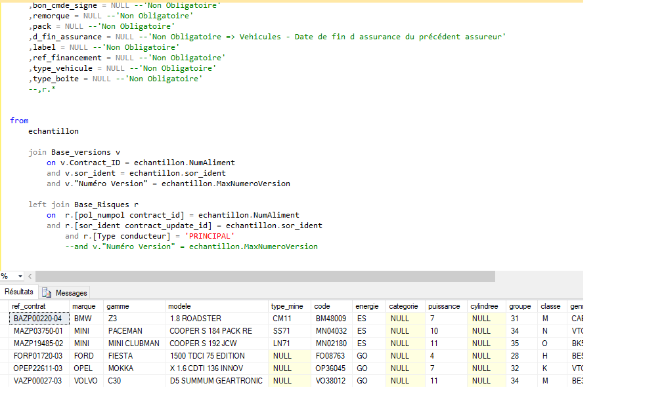The image size is (662, 413).
Task: Click the groupe value 28 cell
Action: [x=521, y=356]
